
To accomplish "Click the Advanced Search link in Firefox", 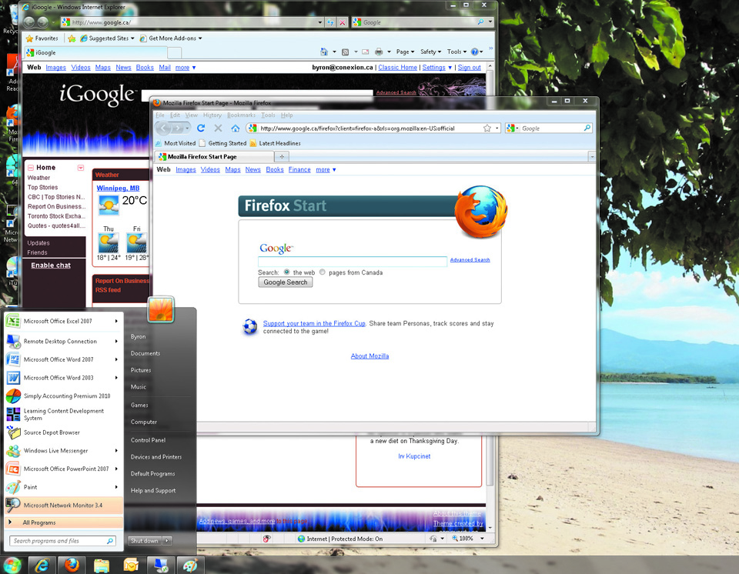I will click(470, 259).
